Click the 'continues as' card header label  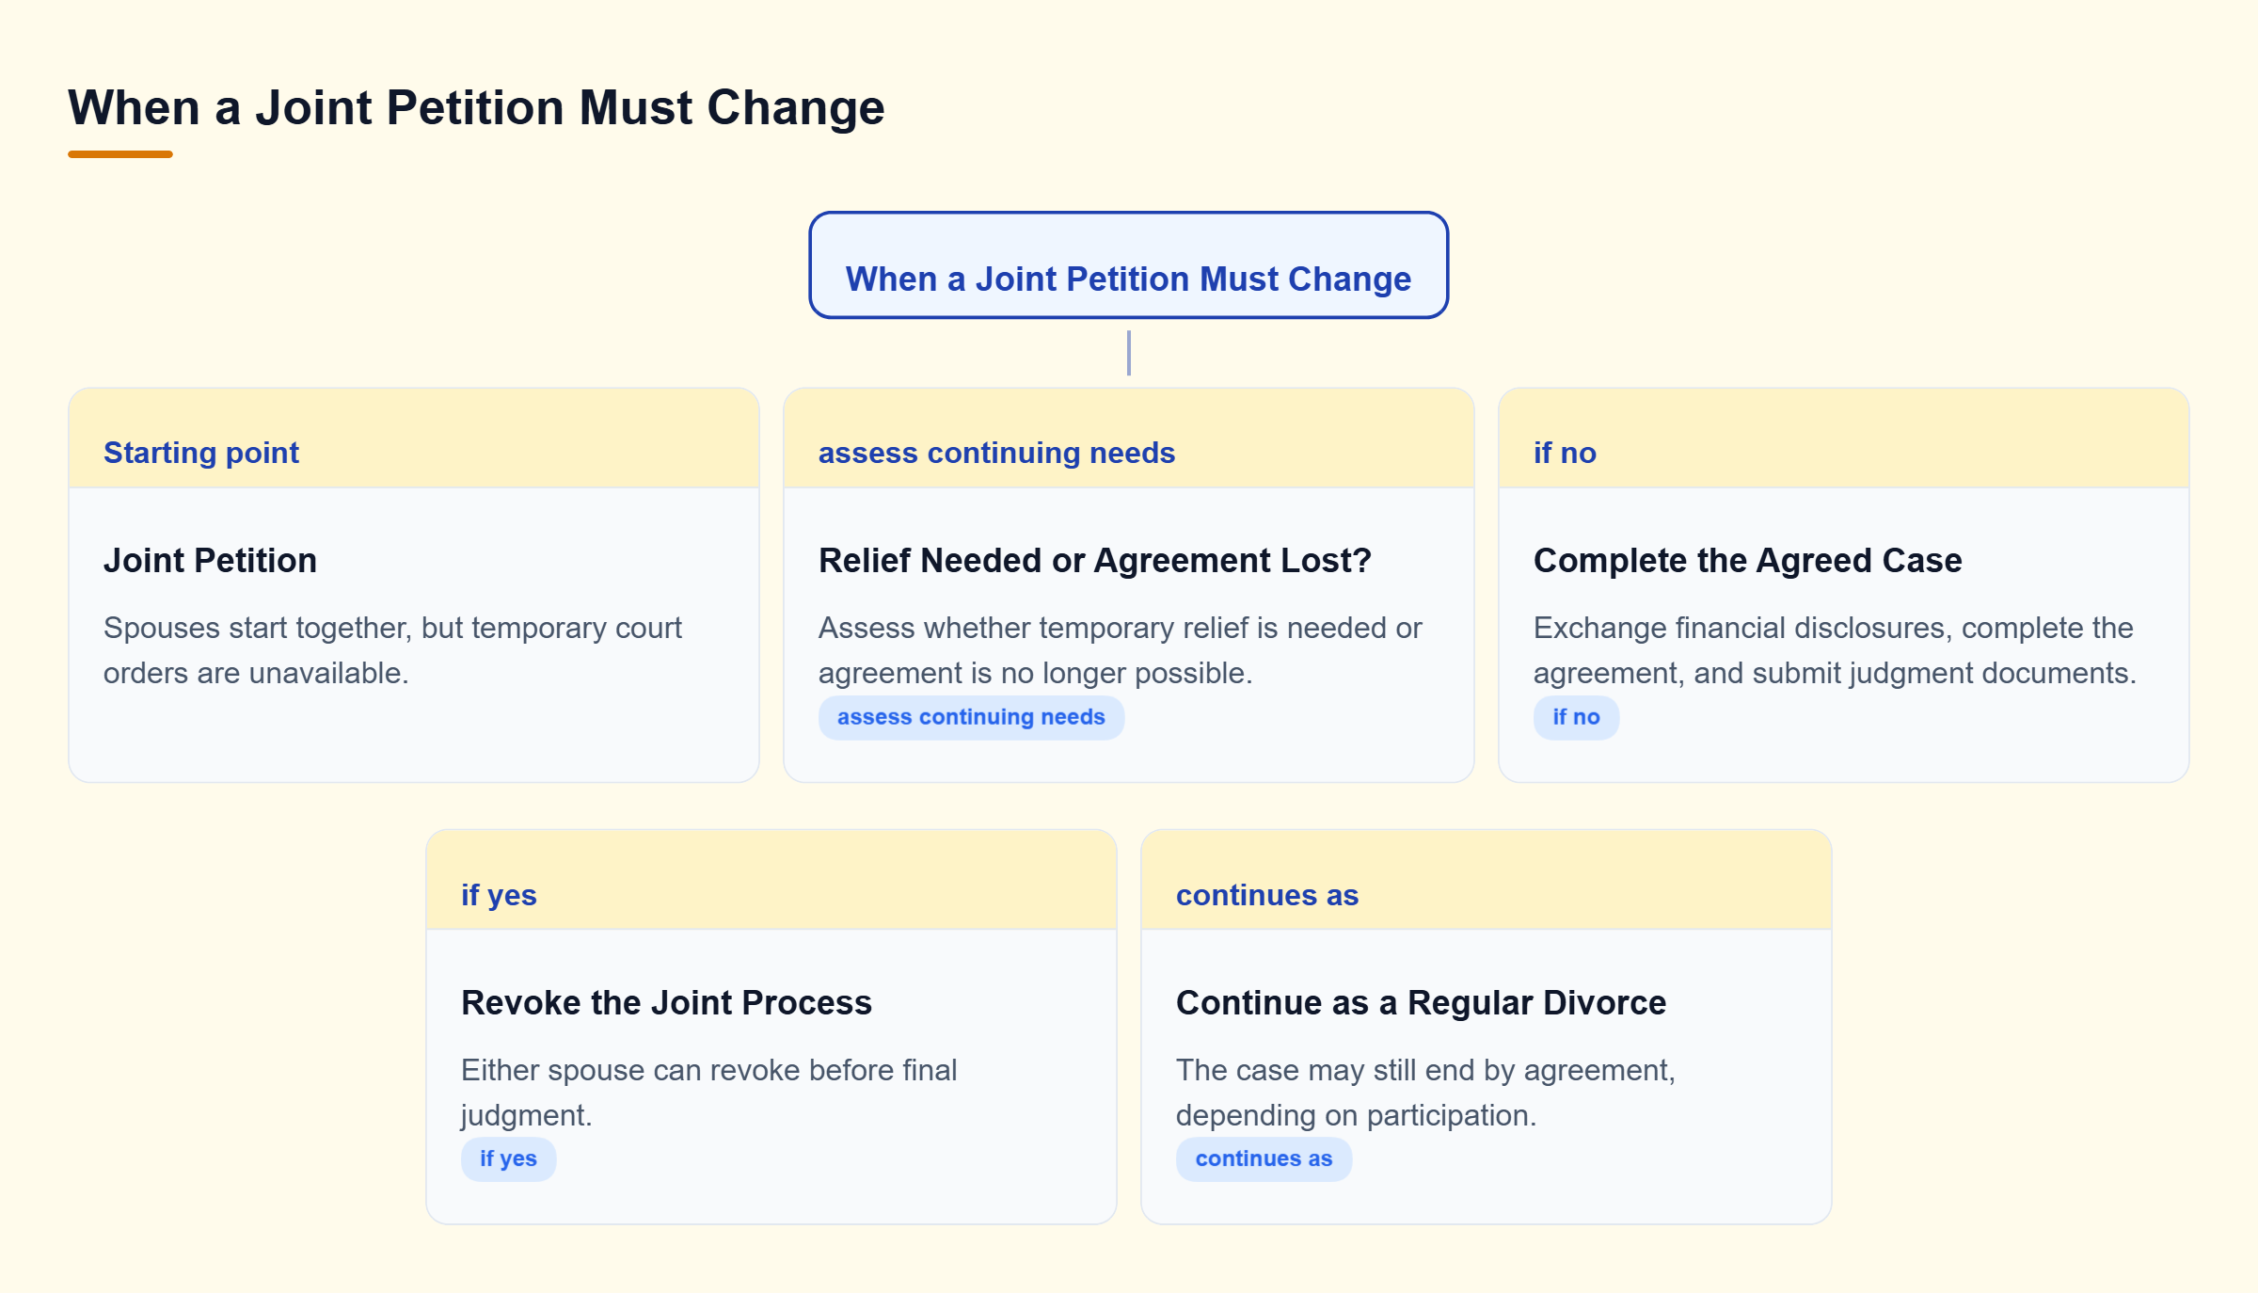[1267, 895]
